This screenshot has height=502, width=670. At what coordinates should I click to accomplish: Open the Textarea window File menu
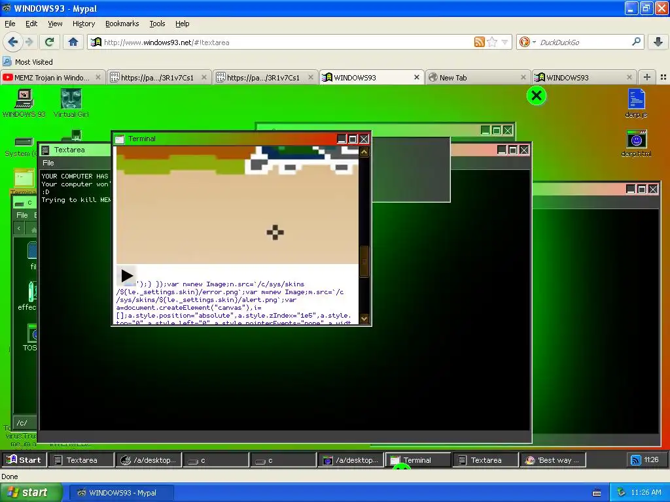[48, 163]
